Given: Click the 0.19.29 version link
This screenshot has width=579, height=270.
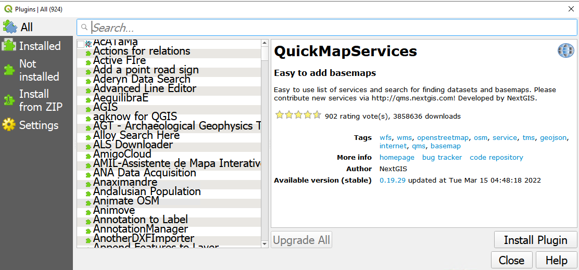Looking at the screenshot, I should click(x=393, y=181).
